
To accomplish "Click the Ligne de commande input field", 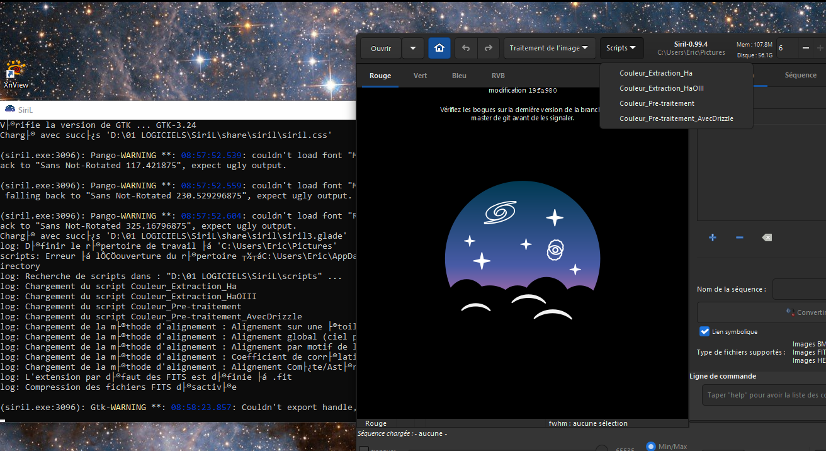I will (763, 395).
